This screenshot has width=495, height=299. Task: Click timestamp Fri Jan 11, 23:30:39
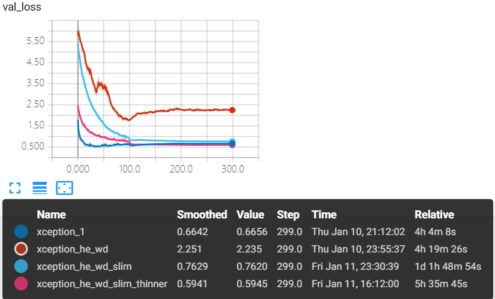click(355, 267)
